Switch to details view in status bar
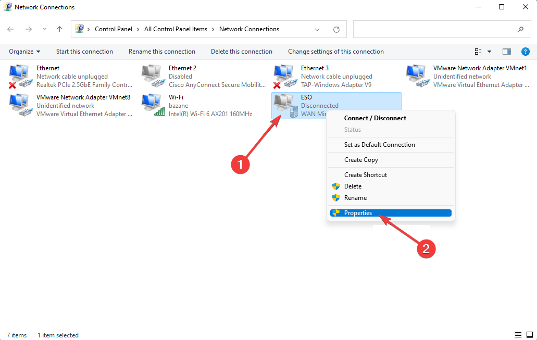Screen dimensions: 537x340 click(x=518, y=335)
